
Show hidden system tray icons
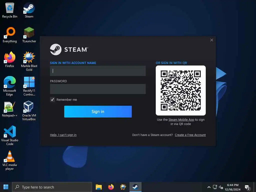pyautogui.click(x=209, y=187)
